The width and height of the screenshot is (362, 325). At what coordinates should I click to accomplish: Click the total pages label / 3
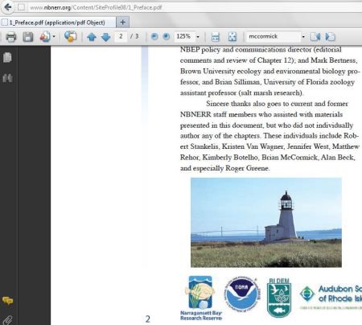134,36
